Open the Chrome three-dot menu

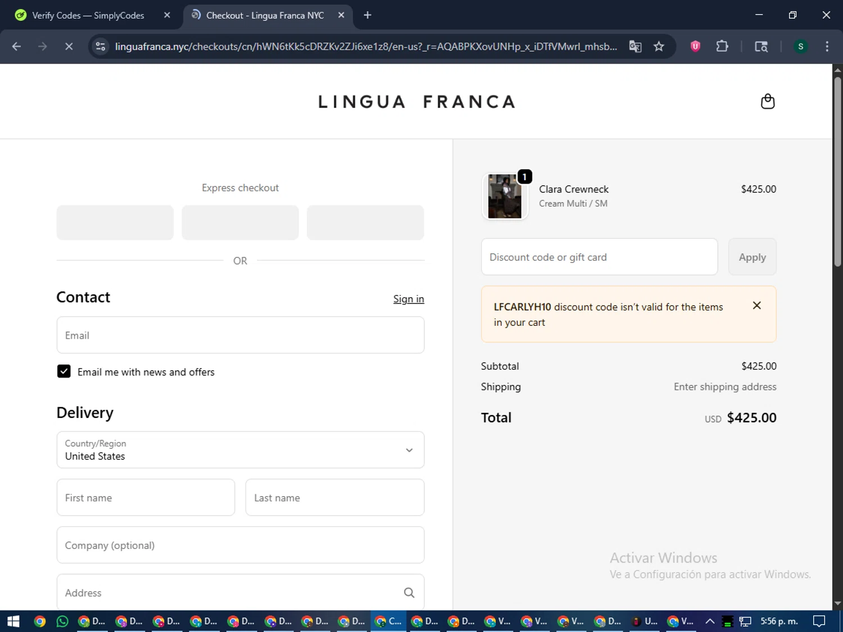(827, 47)
